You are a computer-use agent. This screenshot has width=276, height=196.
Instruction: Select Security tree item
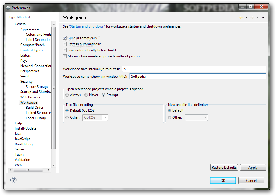pyautogui.click(x=26, y=81)
